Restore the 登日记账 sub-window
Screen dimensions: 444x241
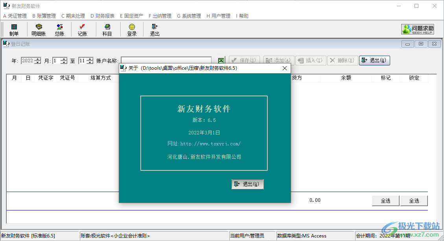421,44
